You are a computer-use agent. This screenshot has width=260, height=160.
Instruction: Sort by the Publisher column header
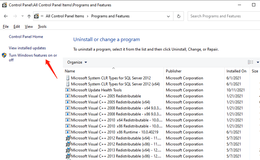click(174, 71)
